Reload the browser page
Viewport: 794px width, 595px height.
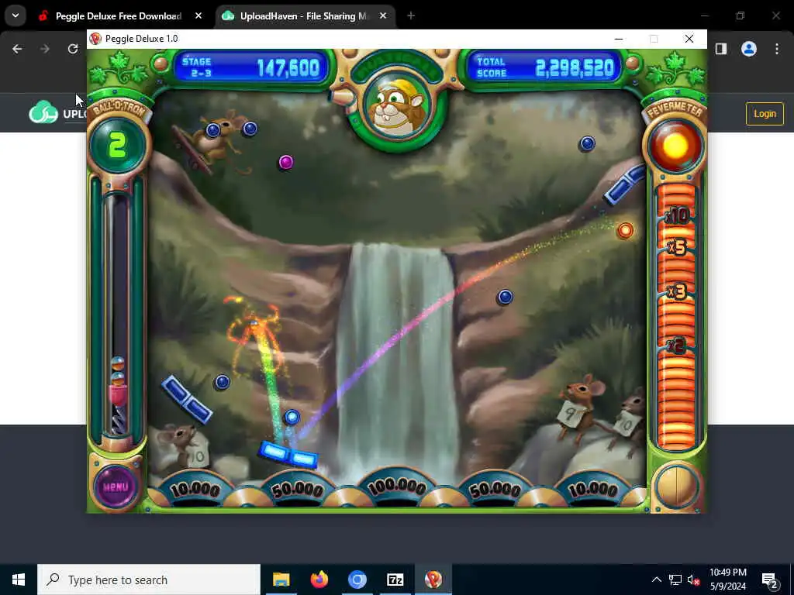[x=73, y=49]
